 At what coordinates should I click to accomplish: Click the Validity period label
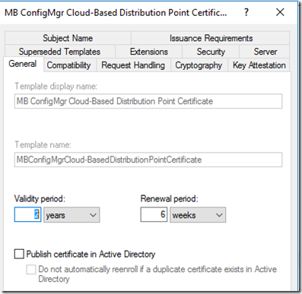point(40,198)
